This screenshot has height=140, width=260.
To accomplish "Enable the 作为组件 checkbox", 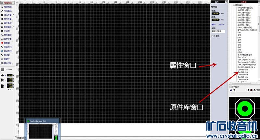I will [230, 87].
